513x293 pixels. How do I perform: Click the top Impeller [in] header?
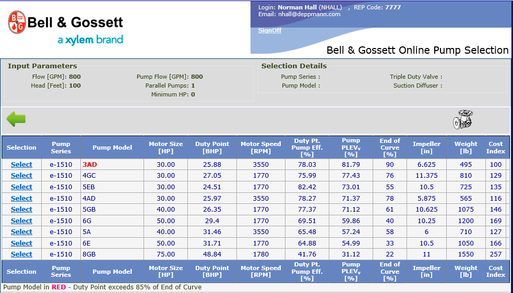click(426, 148)
